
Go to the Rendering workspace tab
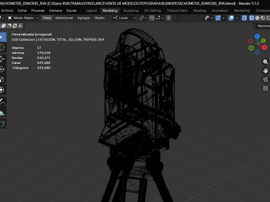tap(242, 11)
